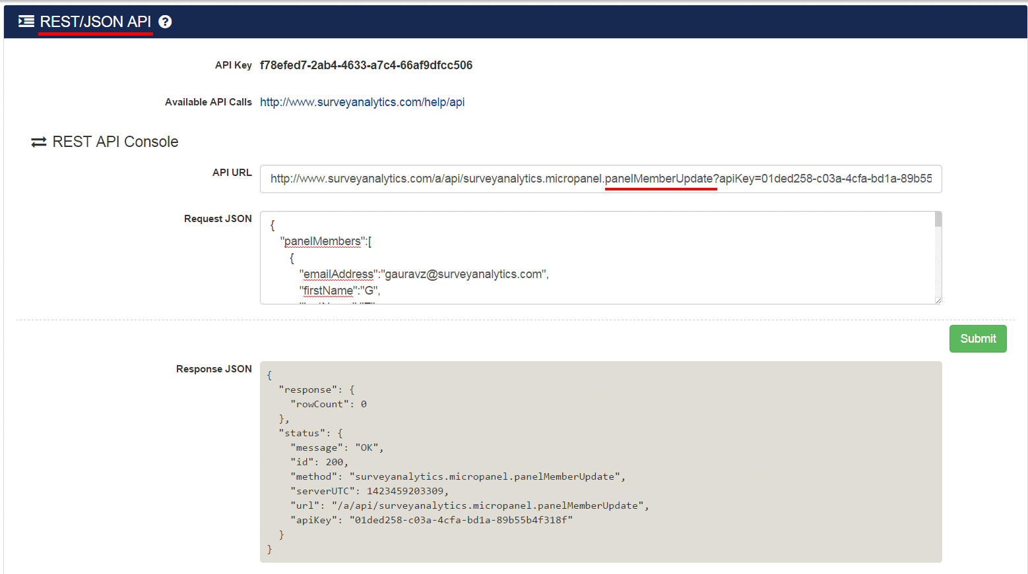Click the REST API Console heading
The height and width of the screenshot is (574, 1028).
click(115, 142)
